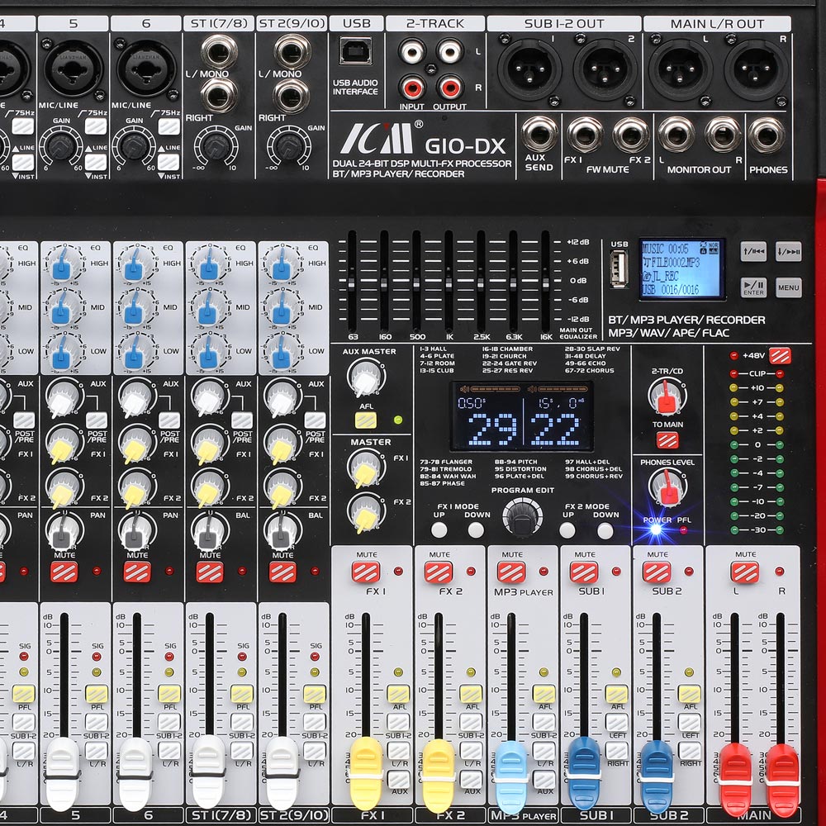Click the PROGRAM EDIT encoder knob
826x826 pixels.
[522, 517]
